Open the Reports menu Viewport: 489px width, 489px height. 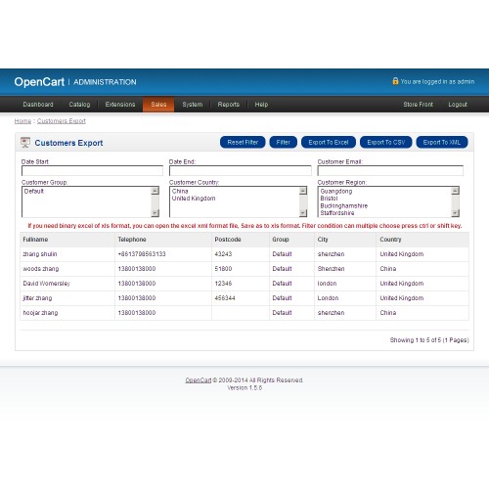click(228, 105)
